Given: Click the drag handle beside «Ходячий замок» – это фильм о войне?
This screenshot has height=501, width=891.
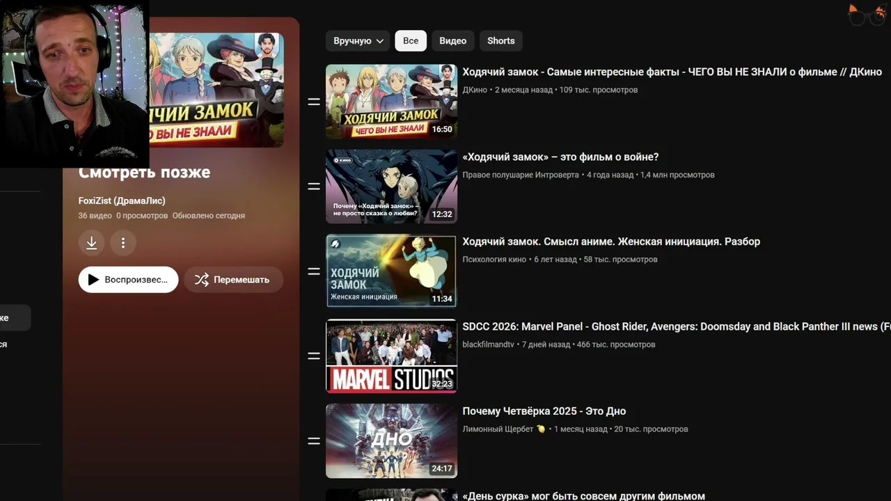Looking at the screenshot, I should click(x=314, y=186).
